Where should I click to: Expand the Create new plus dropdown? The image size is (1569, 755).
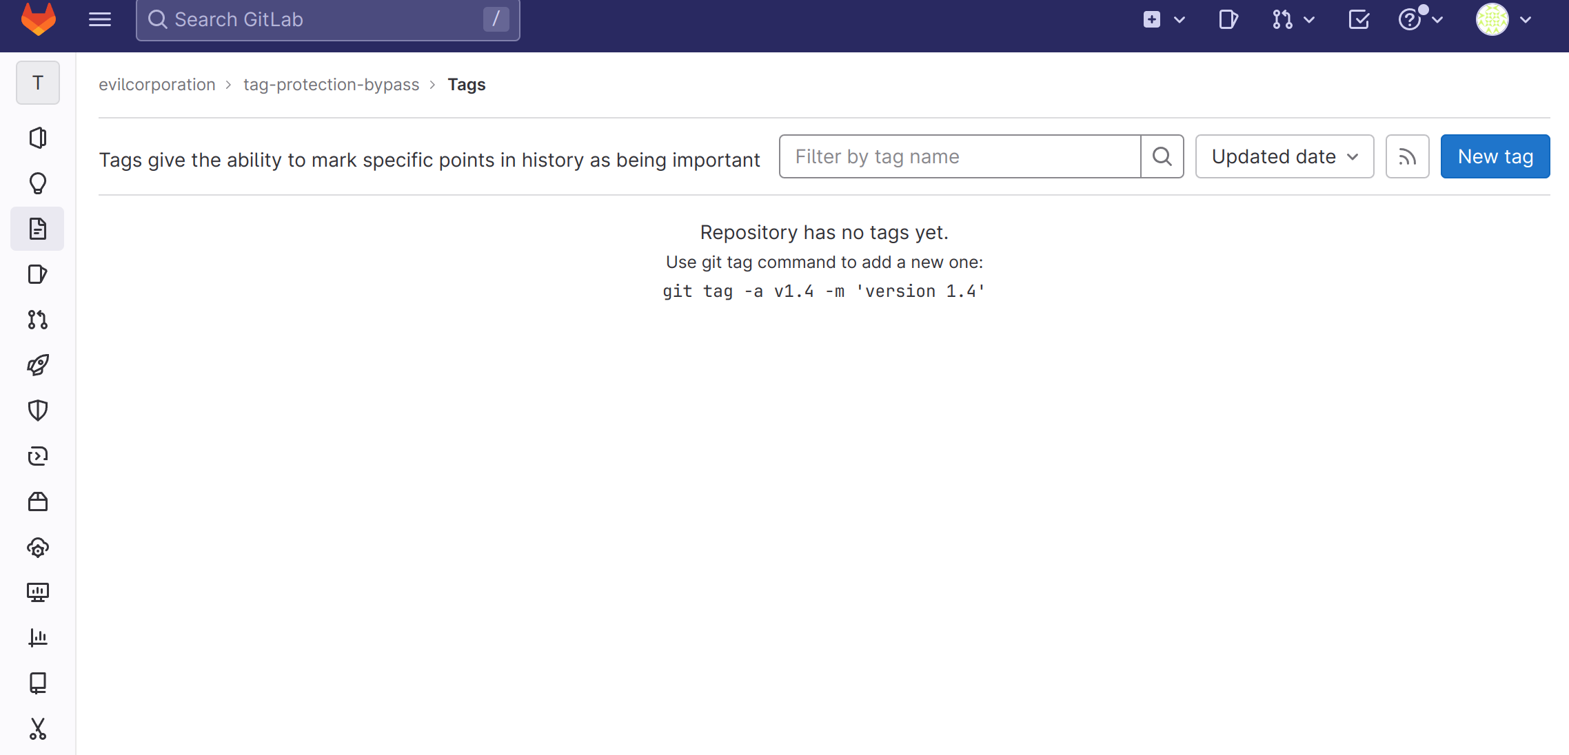(1164, 19)
